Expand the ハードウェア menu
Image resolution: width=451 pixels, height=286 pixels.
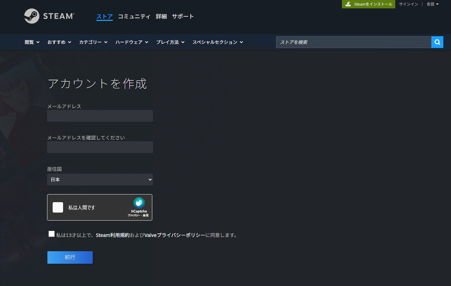click(x=132, y=42)
